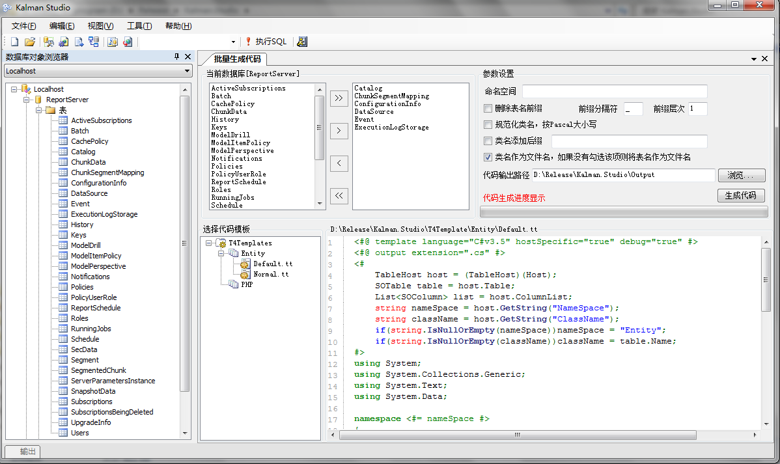Click the T4Templates root node icon

pyautogui.click(x=221, y=243)
